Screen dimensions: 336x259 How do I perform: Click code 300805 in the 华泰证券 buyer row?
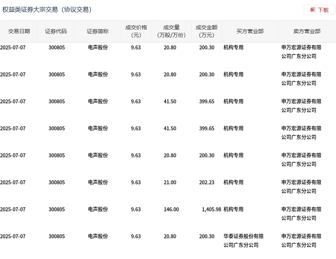point(57,236)
